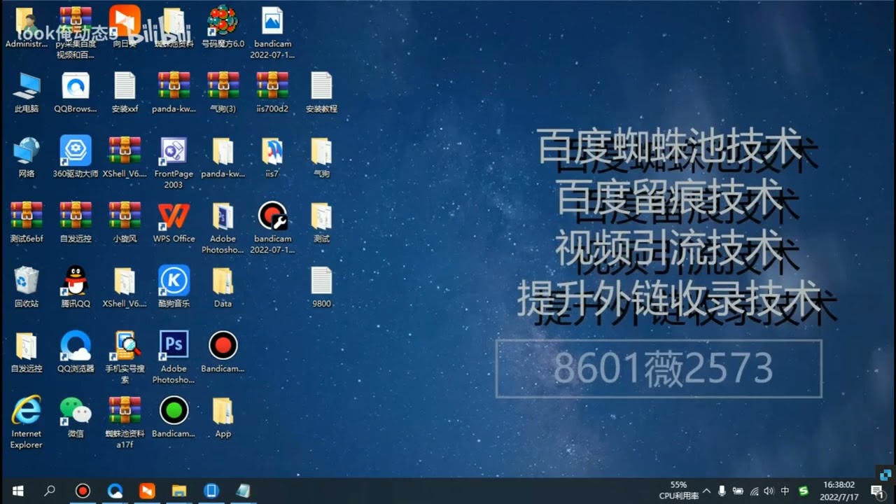Toggle the 中 input language indicator
Screen dimensions: 896x504
click(785, 491)
